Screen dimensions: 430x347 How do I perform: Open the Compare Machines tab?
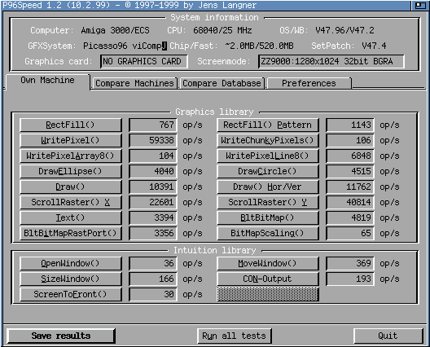click(134, 83)
